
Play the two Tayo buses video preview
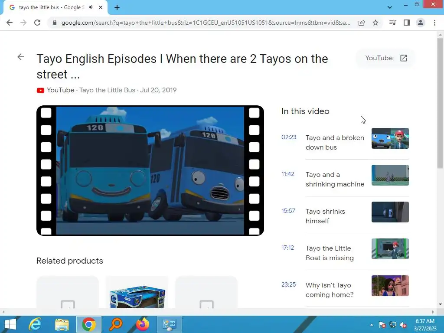(x=150, y=170)
